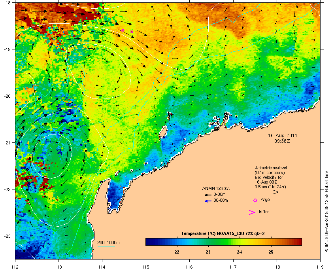Click the longitude axis label 112
Image resolution: width=332 pixels, height=269 pixels.
click(x=15, y=267)
